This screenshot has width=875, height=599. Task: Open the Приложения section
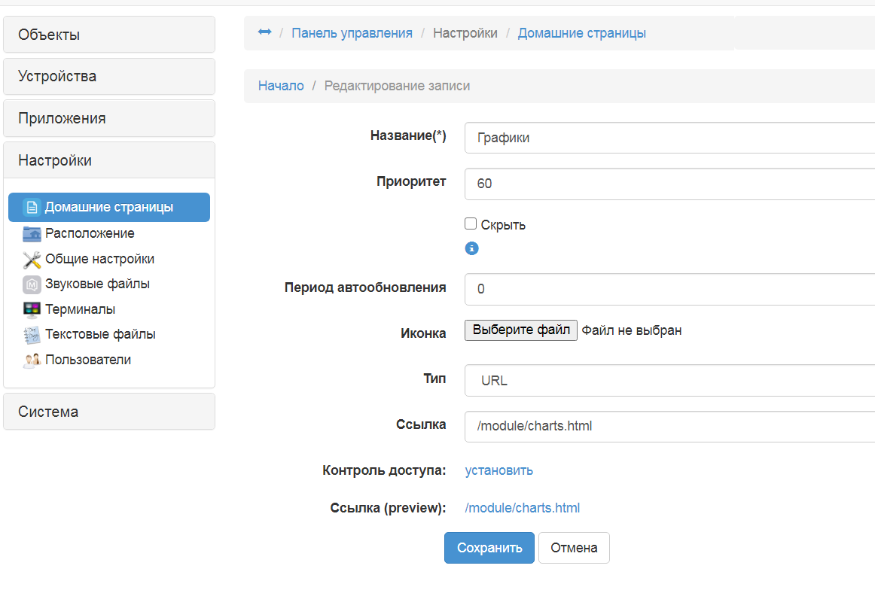tap(51, 117)
